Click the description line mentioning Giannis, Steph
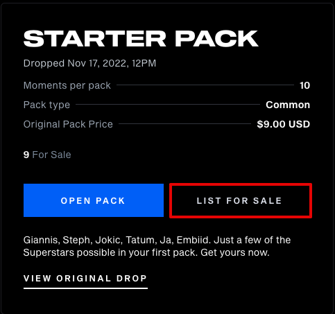The image size is (335, 314). click(157, 240)
